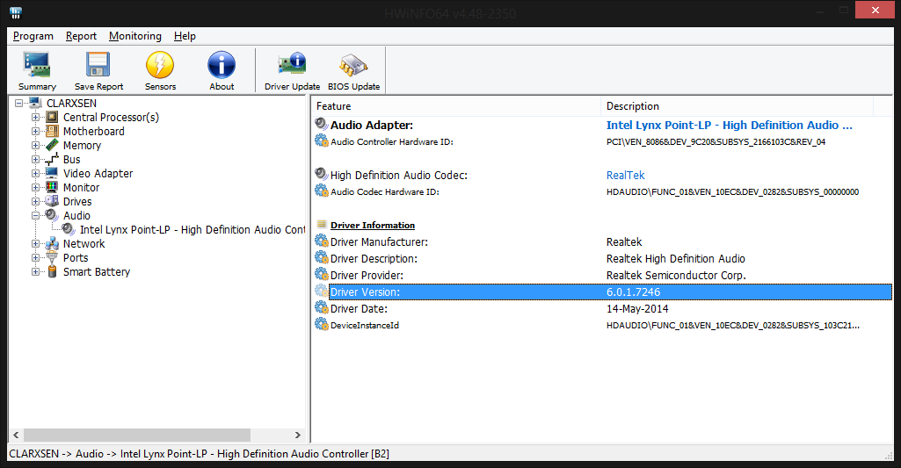This screenshot has height=468, width=901.
Task: Select Audio Controller Hardware ID row
Action: coord(602,141)
